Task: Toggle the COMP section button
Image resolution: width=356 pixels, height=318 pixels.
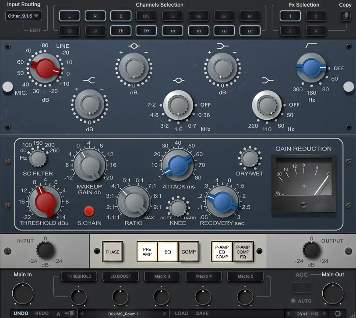Action: (x=188, y=252)
